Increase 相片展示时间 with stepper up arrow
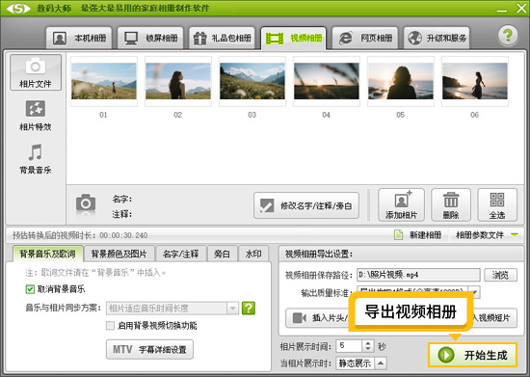The height and width of the screenshot is (377, 530). click(x=368, y=343)
